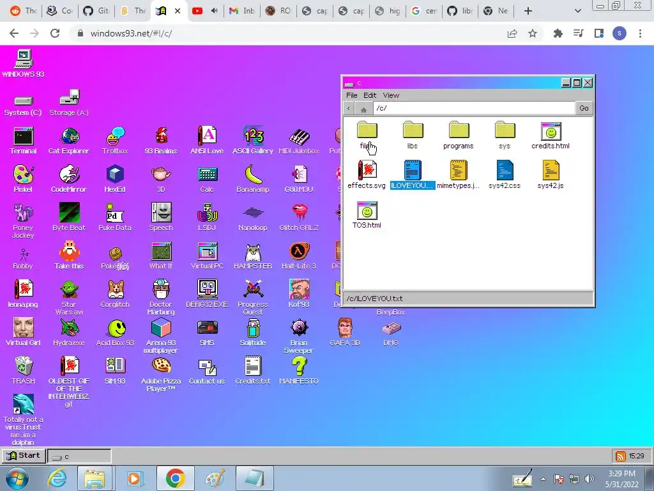The image size is (654, 491).
Task: Click the Go button in explorer
Action: coord(584,108)
